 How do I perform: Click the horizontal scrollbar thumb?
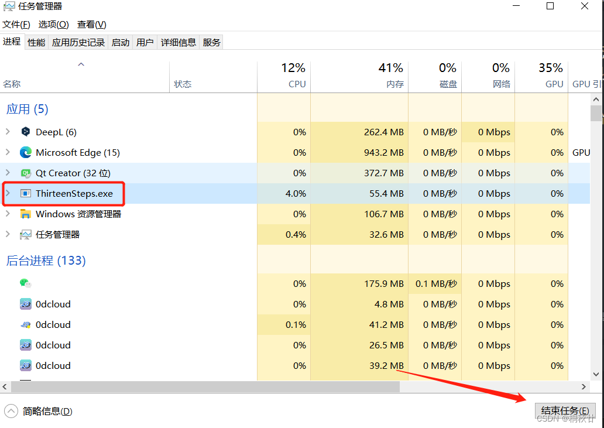[x=205, y=386]
